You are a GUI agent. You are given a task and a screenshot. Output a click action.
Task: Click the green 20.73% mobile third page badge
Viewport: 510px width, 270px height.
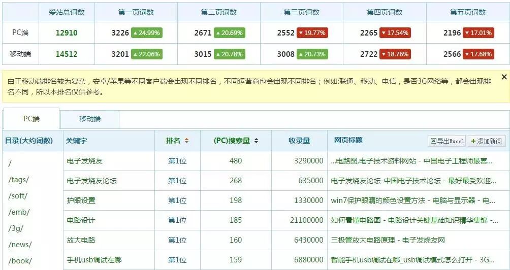(312, 54)
